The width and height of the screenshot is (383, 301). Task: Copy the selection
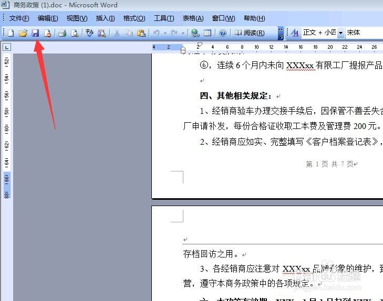tap(129, 33)
